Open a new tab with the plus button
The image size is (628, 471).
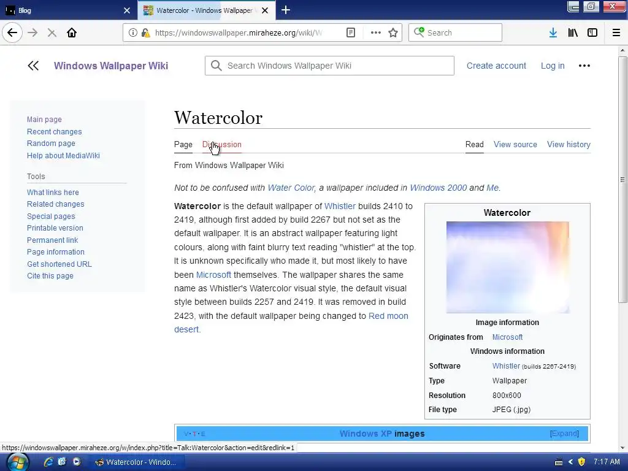click(286, 10)
